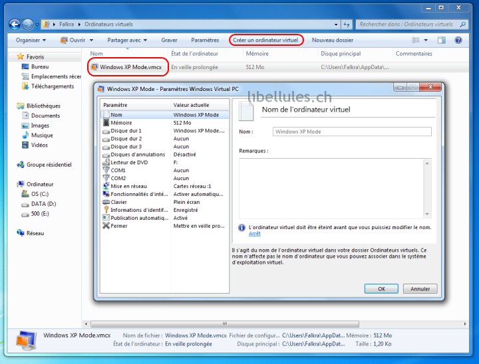Click the search magnifier icon
479x364 pixels.
coord(463,24)
